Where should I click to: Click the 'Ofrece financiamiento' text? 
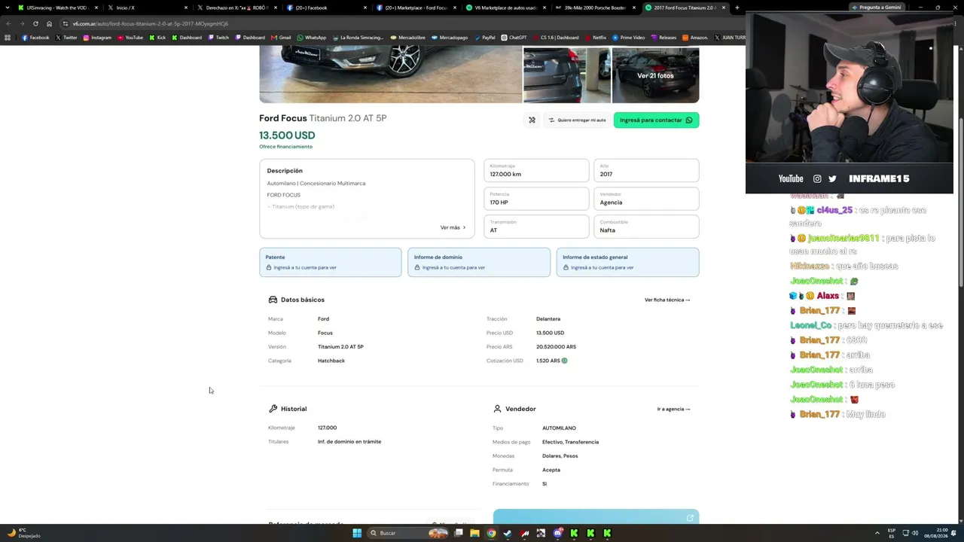[x=285, y=147]
